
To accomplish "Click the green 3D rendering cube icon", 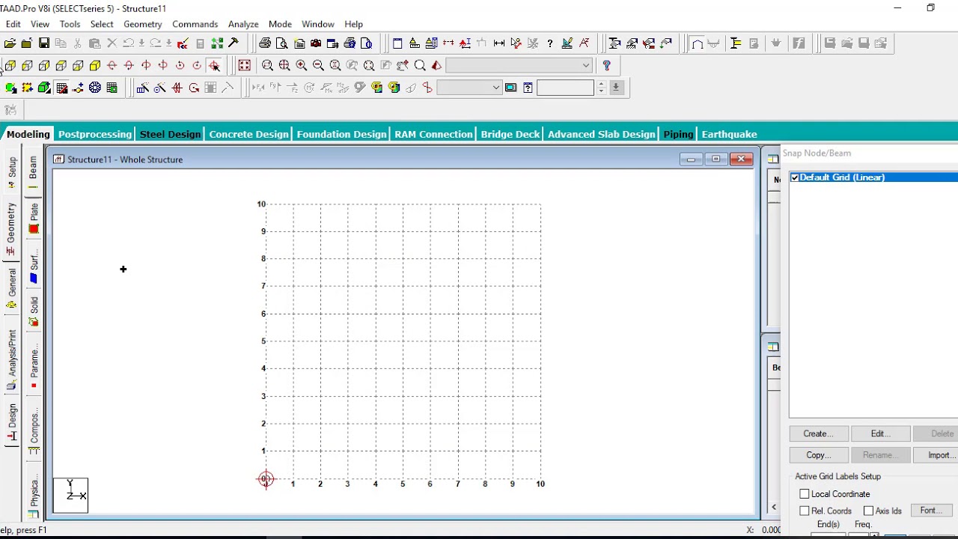I will [44, 88].
